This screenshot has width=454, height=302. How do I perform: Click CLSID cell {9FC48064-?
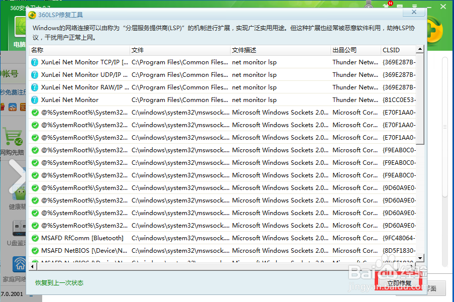[399, 238]
